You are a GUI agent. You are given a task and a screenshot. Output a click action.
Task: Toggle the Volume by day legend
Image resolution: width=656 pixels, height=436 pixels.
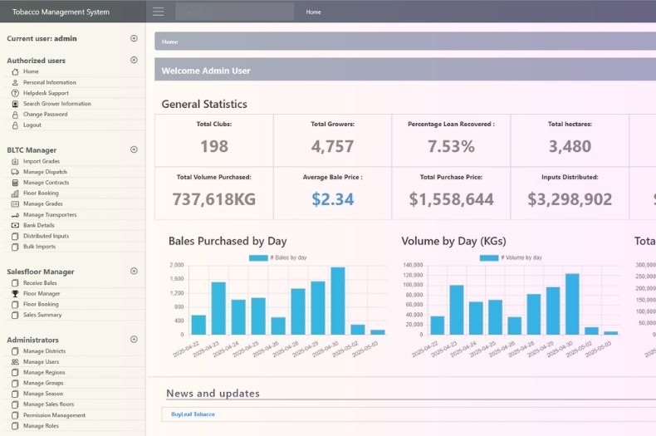(x=511, y=257)
